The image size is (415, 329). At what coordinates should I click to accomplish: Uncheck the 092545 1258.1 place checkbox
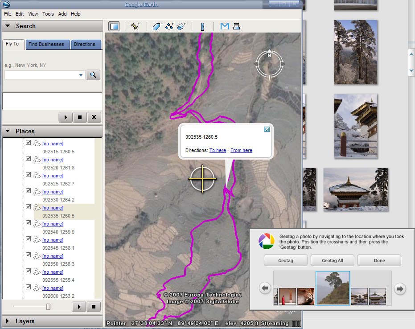29,239
